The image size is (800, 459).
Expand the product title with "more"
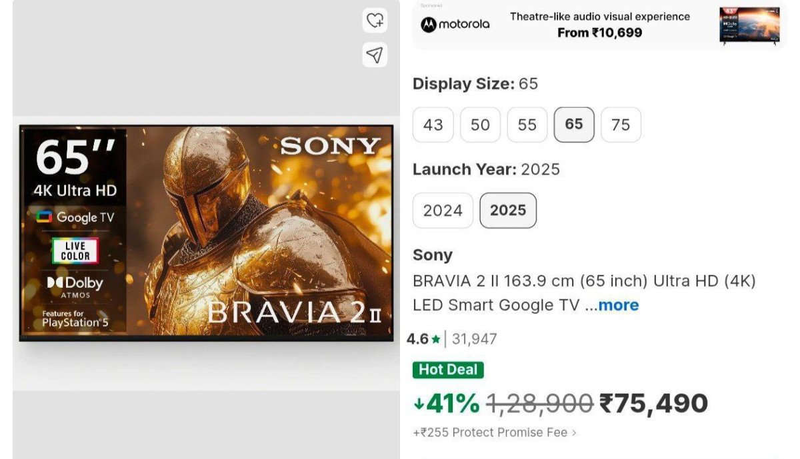618,305
